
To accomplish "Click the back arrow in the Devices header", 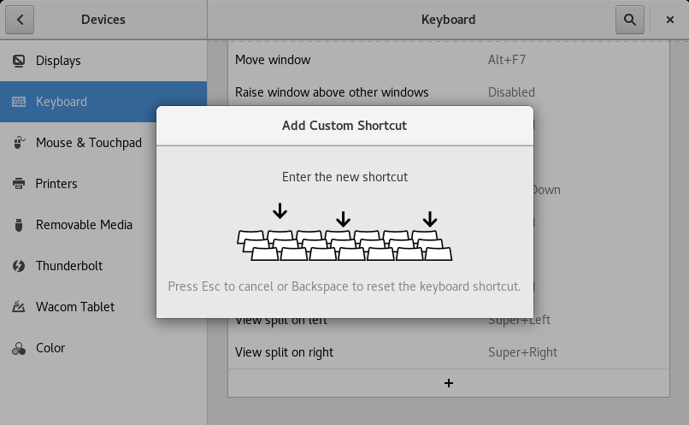I will point(20,20).
